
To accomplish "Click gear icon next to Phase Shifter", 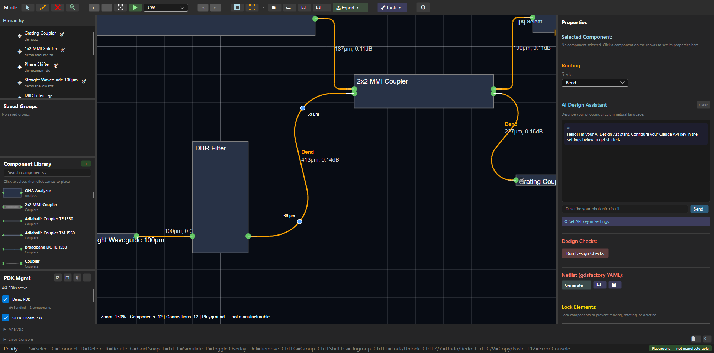I will coord(56,65).
